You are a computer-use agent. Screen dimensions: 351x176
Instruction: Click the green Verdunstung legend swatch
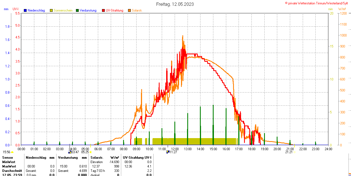pos(77,10)
